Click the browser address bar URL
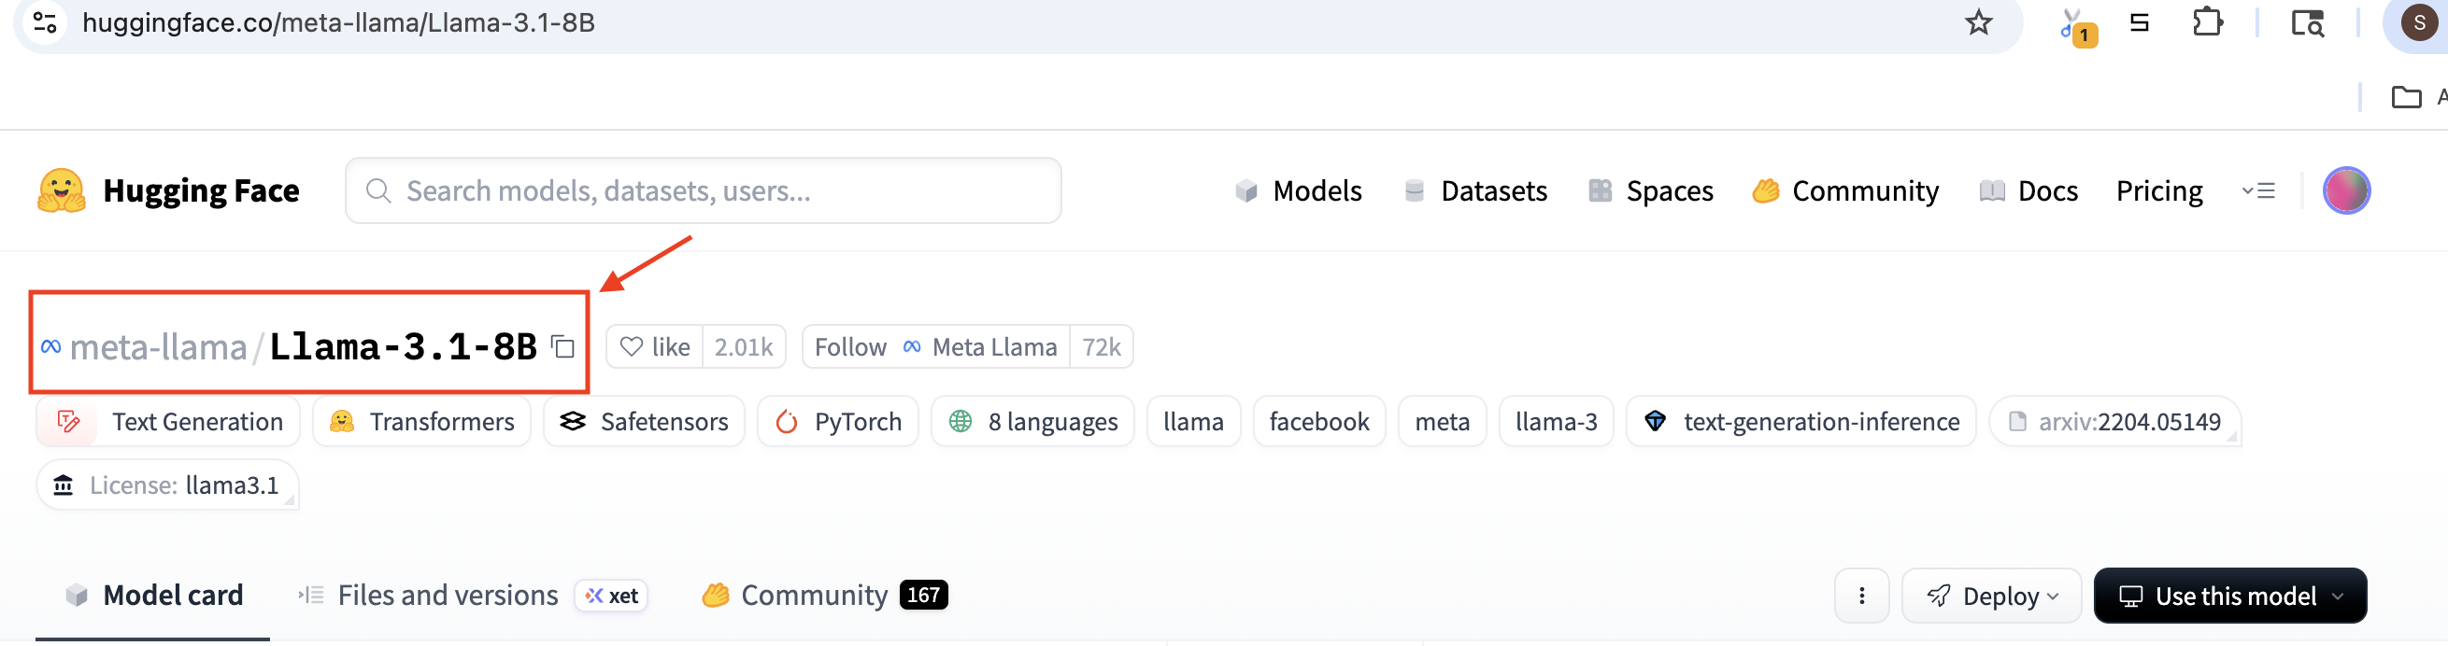This screenshot has width=2448, height=646. [338, 21]
